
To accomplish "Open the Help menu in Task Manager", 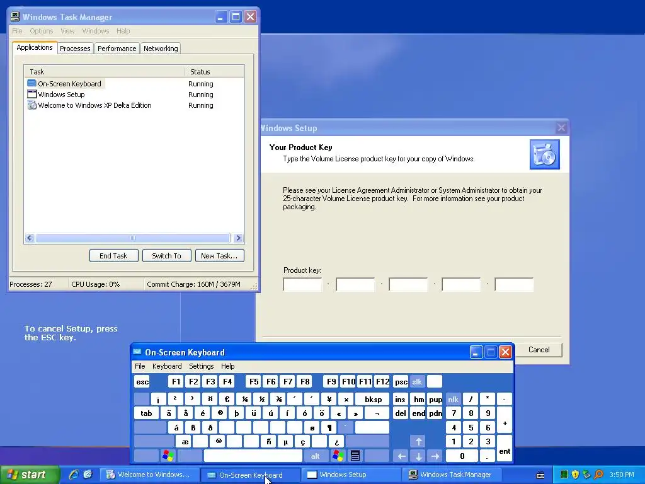I will point(123,31).
